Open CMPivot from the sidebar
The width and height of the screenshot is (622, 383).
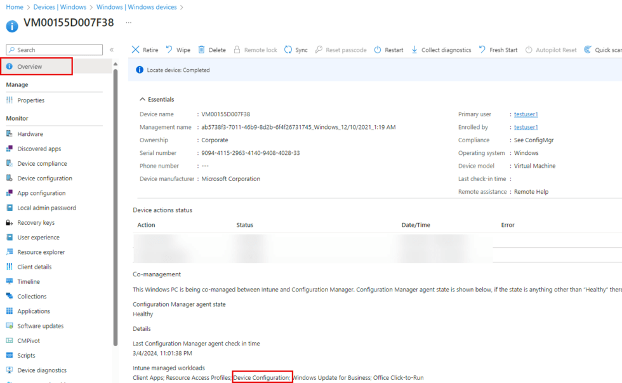coord(29,340)
